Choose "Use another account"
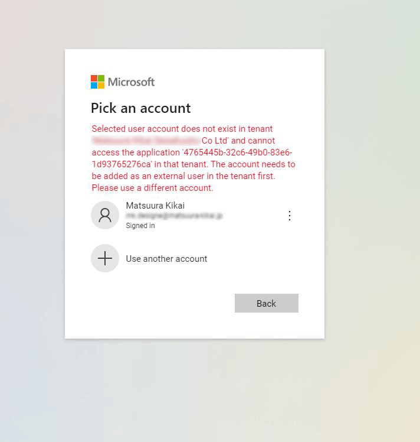Image resolution: width=420 pixels, height=442 pixels. point(166,259)
